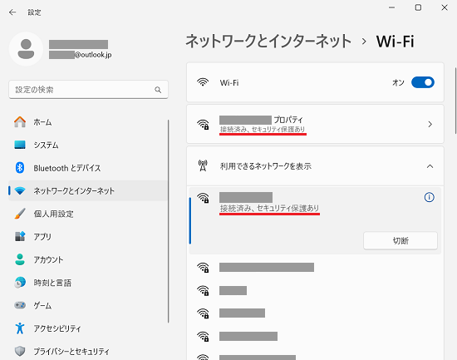The height and width of the screenshot is (360, 457).
Task: Select first network below 切断 button
Action: click(315, 267)
